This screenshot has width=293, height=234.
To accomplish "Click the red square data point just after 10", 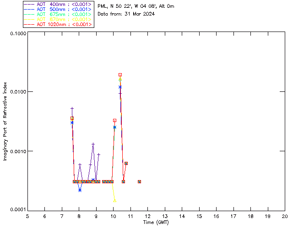I will point(115,121).
